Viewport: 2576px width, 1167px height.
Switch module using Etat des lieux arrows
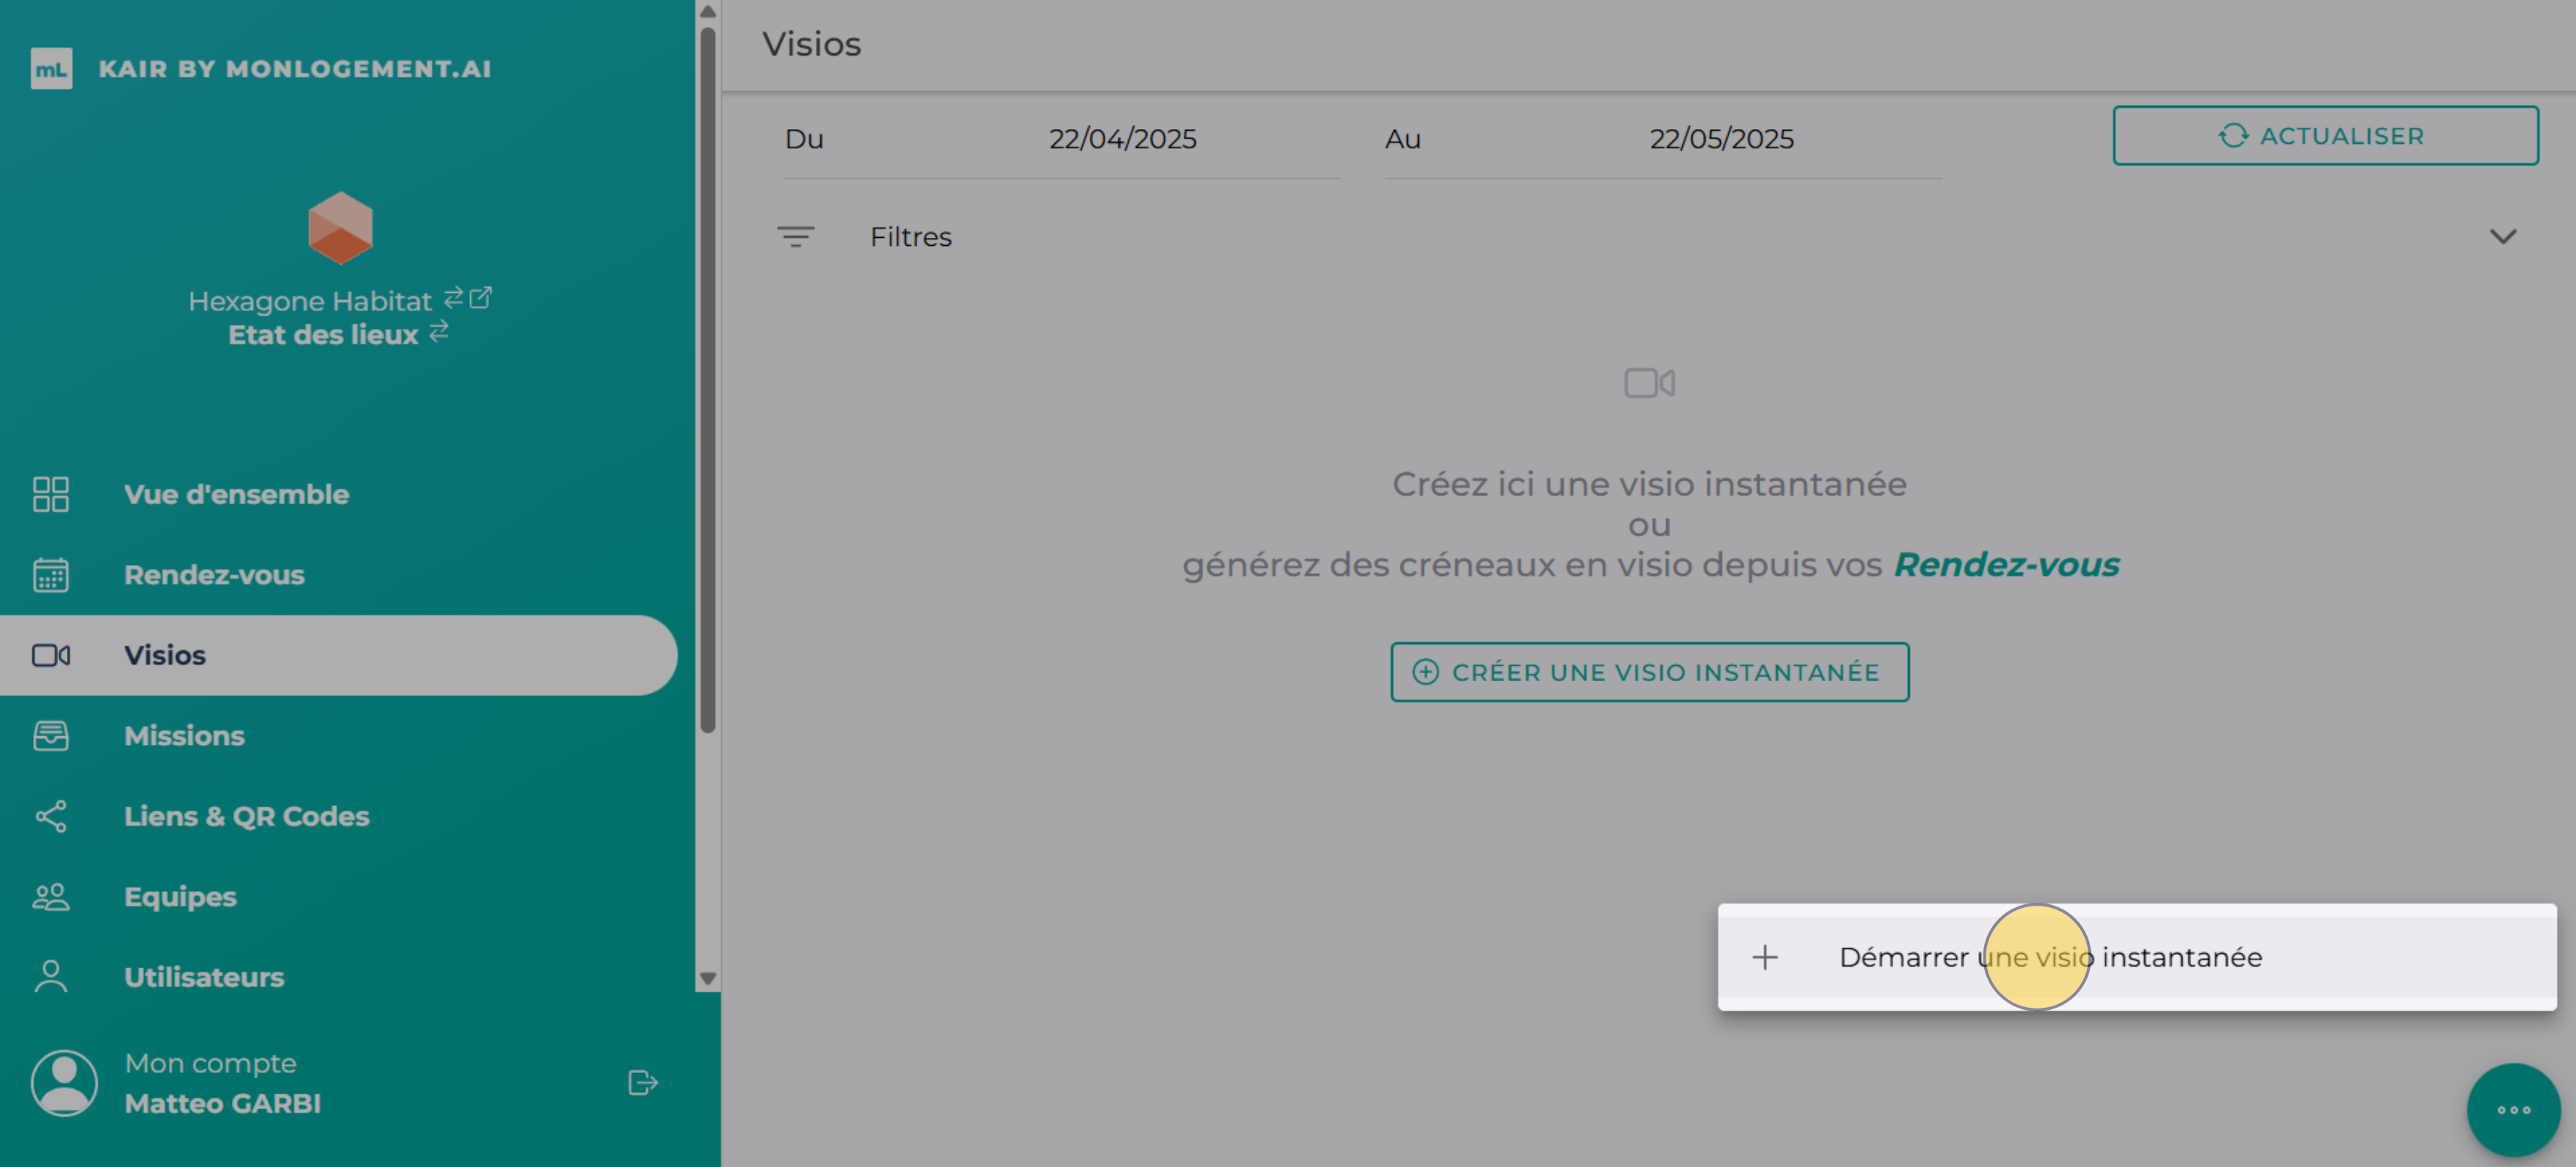pos(439,332)
